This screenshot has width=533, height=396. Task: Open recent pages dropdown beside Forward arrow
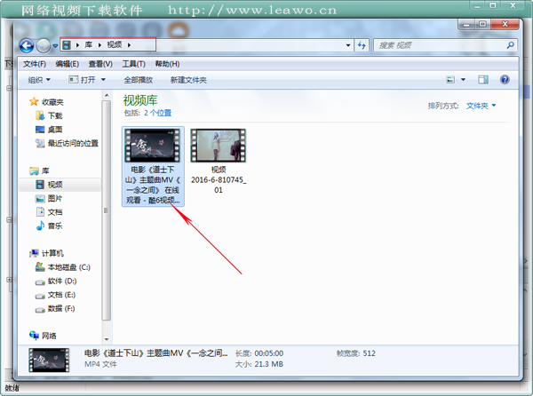[55, 46]
